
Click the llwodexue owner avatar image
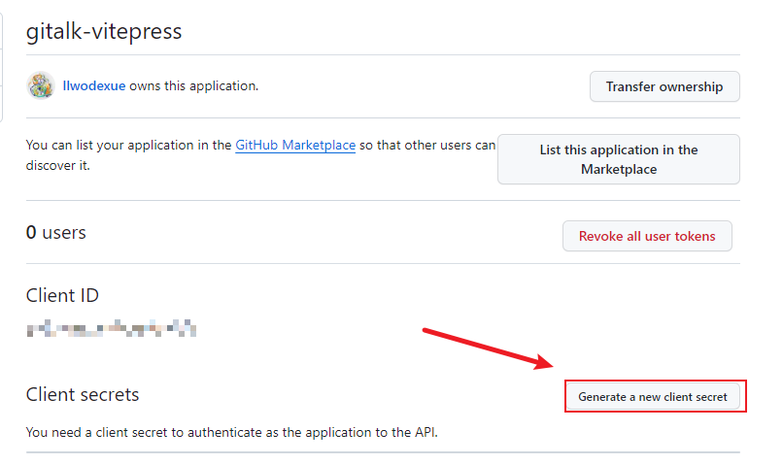41,85
